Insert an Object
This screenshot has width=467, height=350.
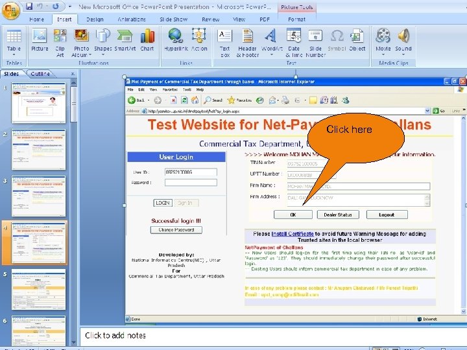[357, 40]
